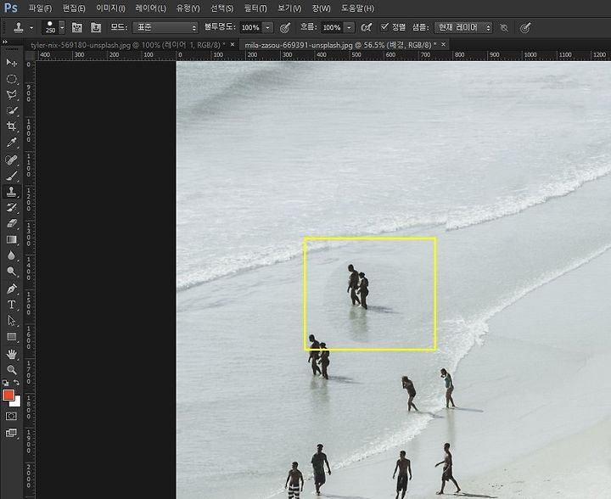Viewport: 611px width, 499px height.
Task: Select the Dodge tool
Action: tap(12, 271)
